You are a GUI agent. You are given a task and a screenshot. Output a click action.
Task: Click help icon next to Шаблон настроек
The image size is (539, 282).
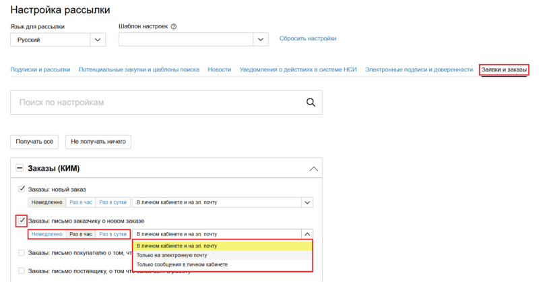pos(174,27)
